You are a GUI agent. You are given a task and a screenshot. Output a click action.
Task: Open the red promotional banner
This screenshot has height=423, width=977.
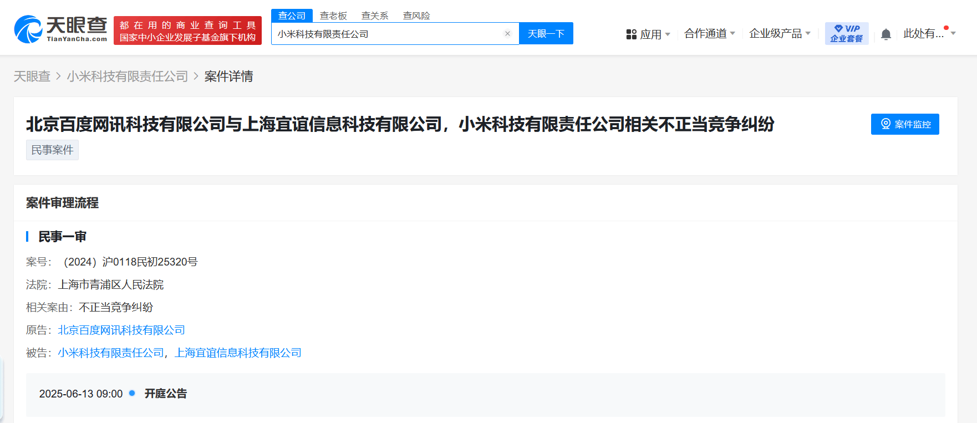tap(187, 31)
